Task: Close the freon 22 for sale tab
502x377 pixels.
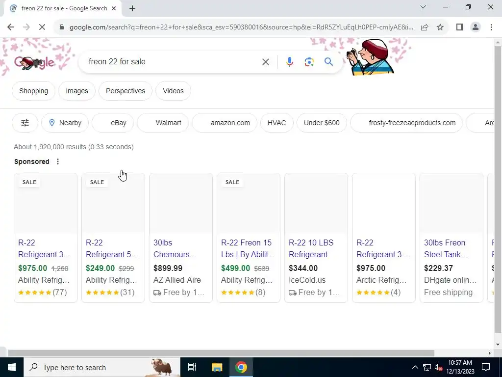Action: pyautogui.click(x=114, y=9)
